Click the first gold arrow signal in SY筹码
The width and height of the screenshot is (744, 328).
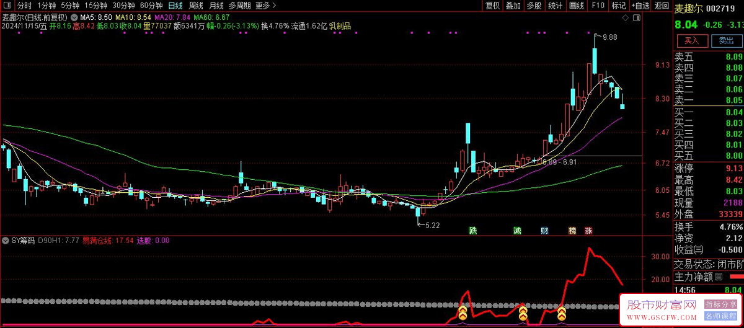463,312
